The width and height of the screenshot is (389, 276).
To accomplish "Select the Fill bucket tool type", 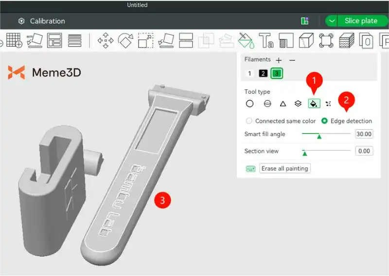I will point(314,103).
